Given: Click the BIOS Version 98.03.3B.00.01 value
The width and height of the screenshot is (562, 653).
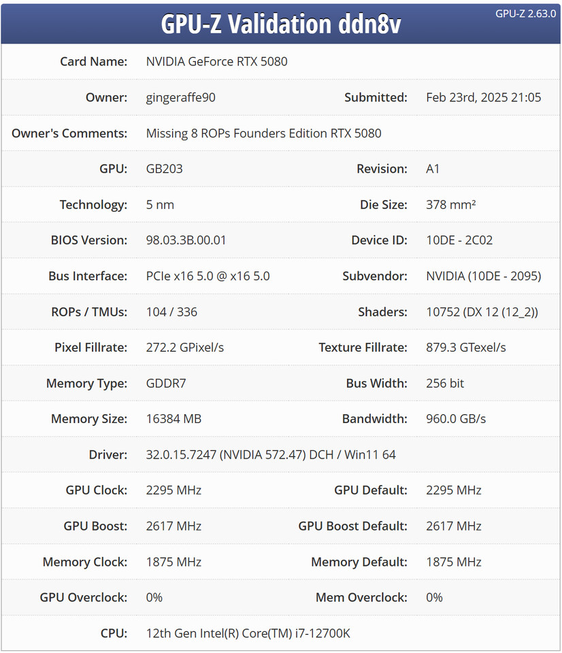Looking at the screenshot, I should tap(186, 240).
